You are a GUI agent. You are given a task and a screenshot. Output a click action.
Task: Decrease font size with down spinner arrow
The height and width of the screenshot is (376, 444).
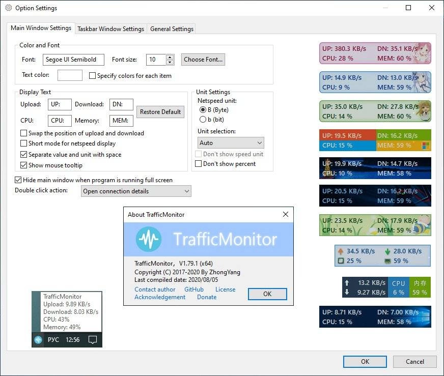coord(170,62)
